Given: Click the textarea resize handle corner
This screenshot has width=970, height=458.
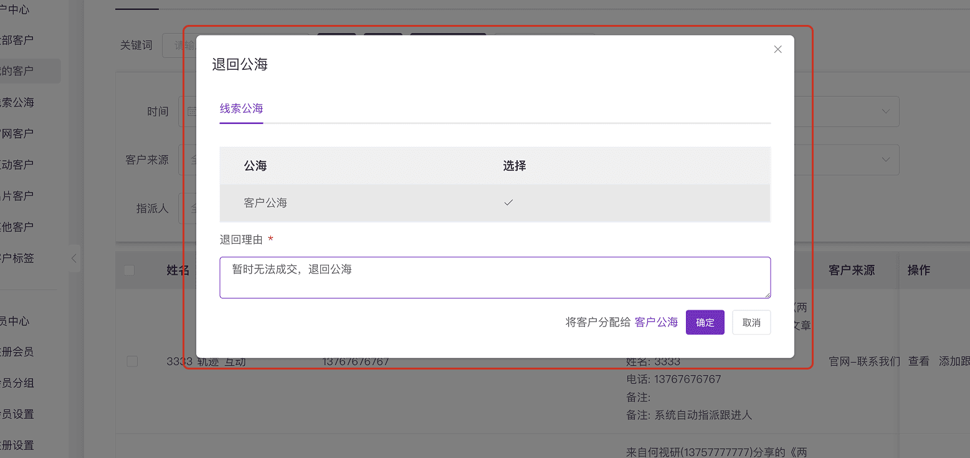Looking at the screenshot, I should 767,294.
